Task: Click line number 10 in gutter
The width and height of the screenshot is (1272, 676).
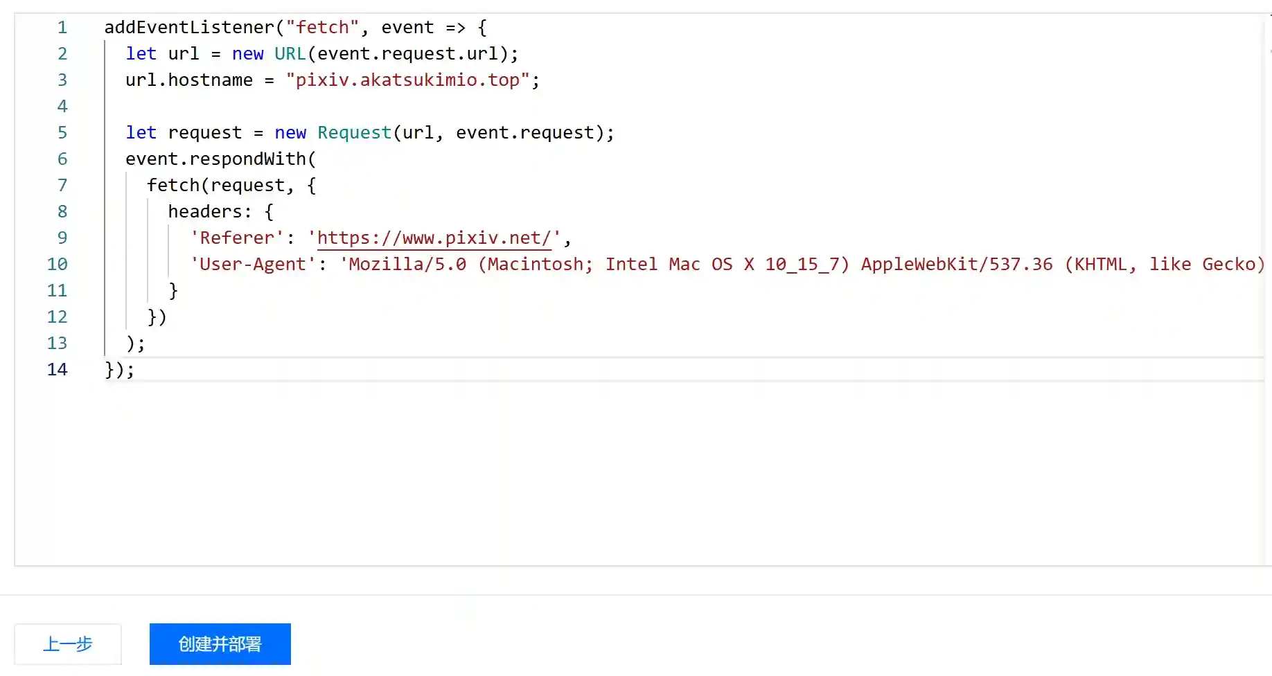Action: tap(58, 265)
